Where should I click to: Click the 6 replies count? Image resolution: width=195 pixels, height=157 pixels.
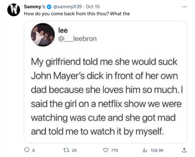(34, 150)
